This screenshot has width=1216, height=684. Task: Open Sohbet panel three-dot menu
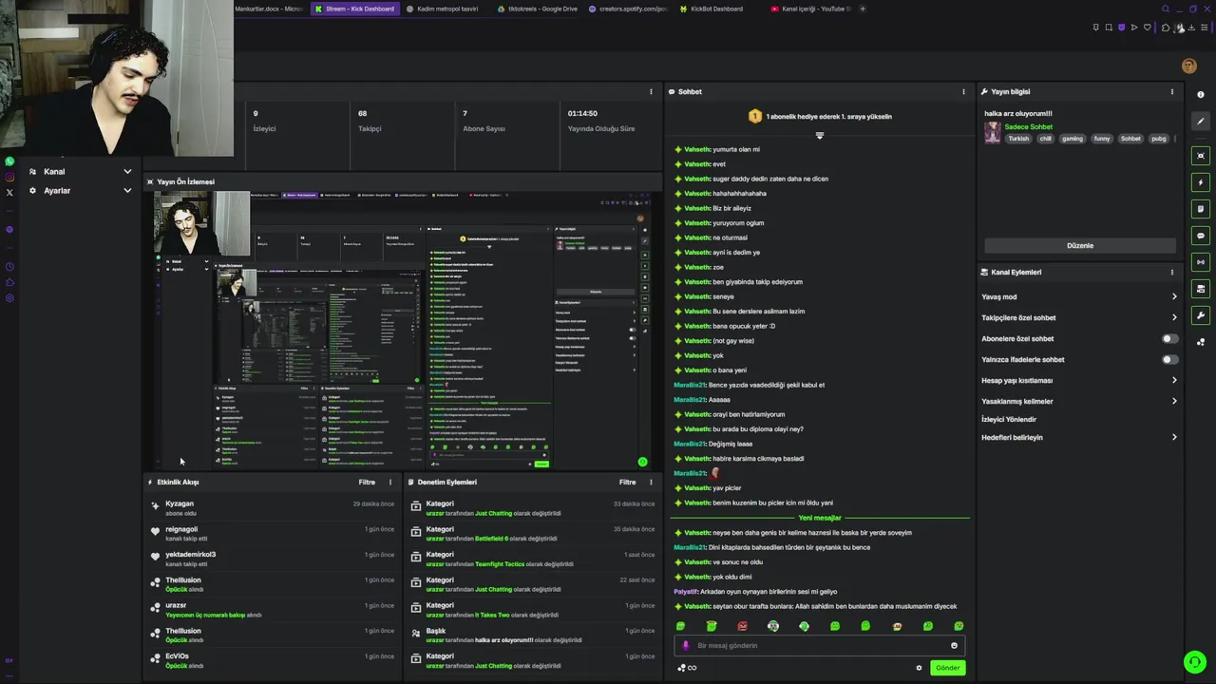point(963,92)
